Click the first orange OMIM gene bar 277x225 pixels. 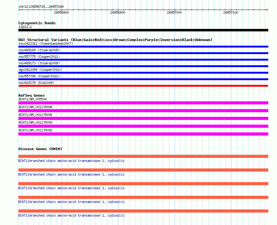coord(143,156)
